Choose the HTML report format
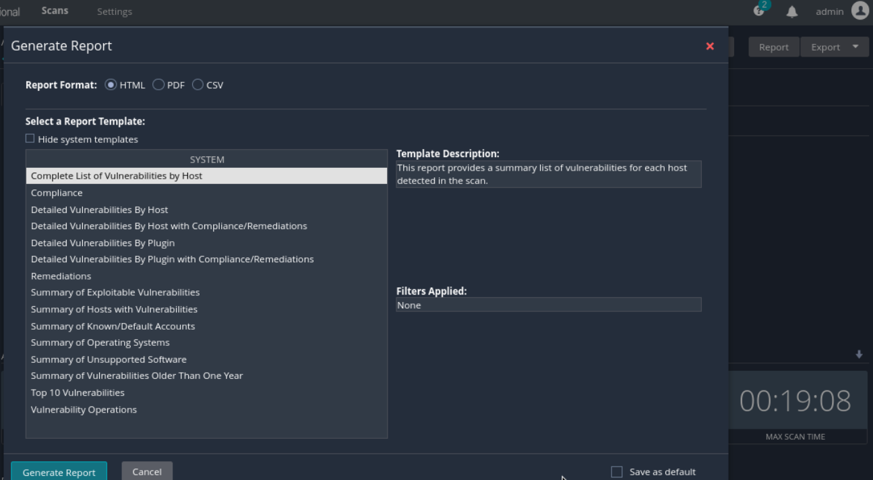 click(111, 85)
